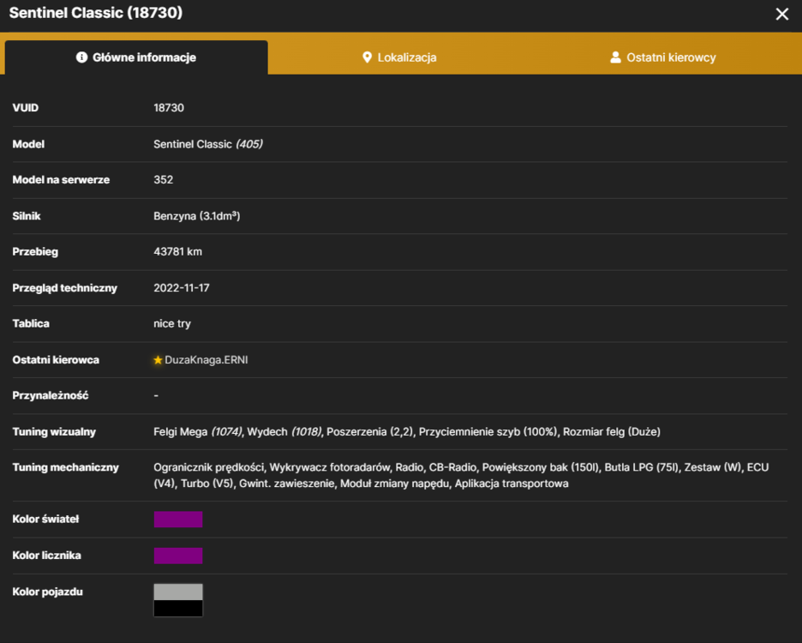
Task: Click 'Ogranicznik prędkości' in mechanical tuning
Action: coord(209,467)
